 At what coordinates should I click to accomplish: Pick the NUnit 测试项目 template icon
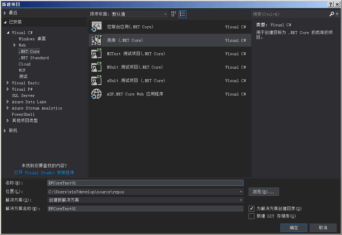[x=96, y=67]
